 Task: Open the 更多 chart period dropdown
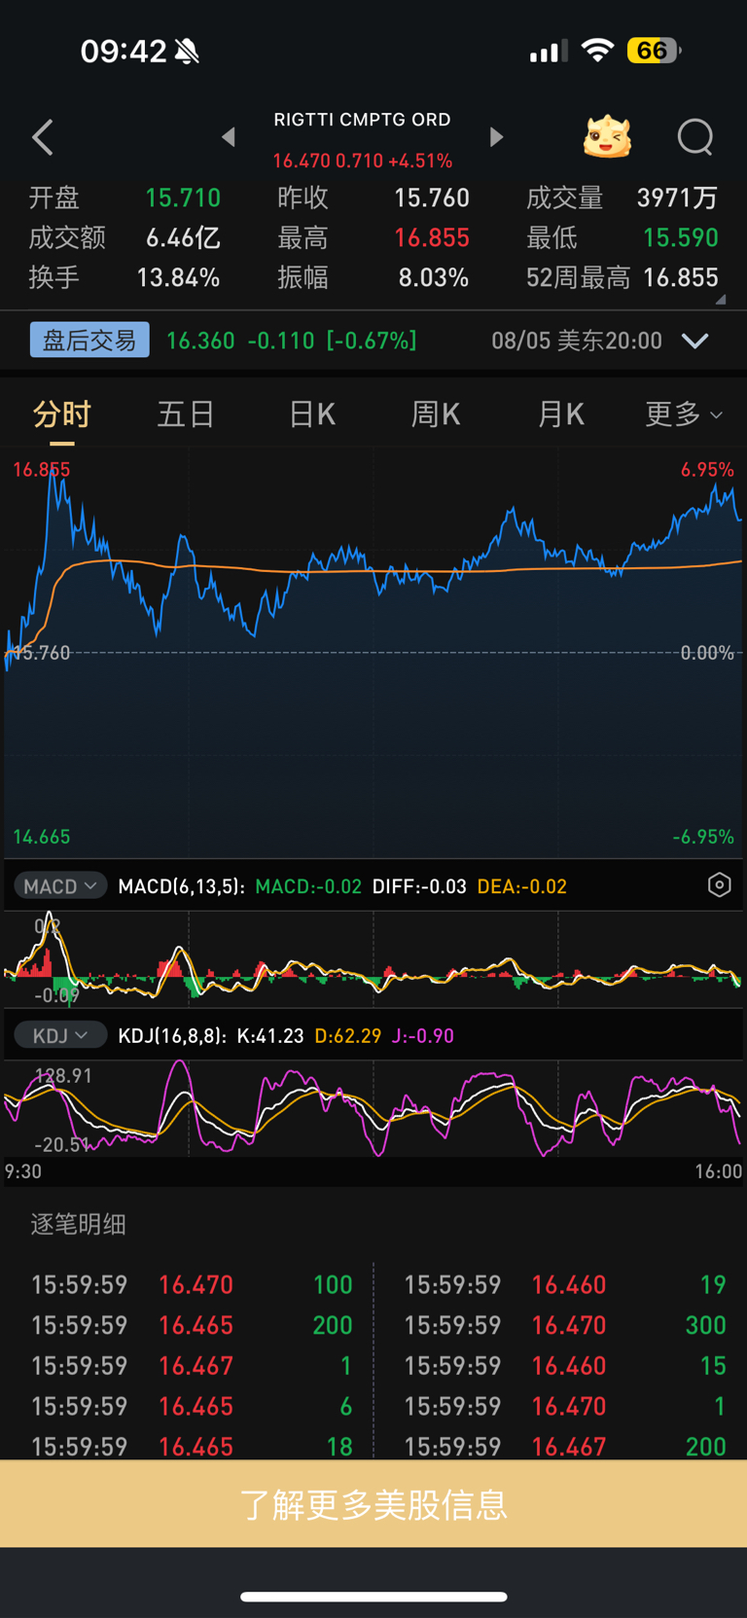pyautogui.click(x=684, y=414)
